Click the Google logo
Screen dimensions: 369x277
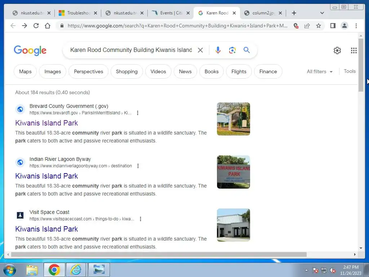pos(30,50)
